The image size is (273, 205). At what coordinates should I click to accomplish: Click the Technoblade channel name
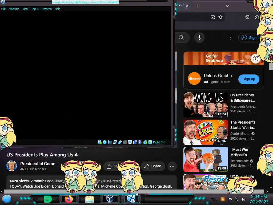(x=239, y=161)
